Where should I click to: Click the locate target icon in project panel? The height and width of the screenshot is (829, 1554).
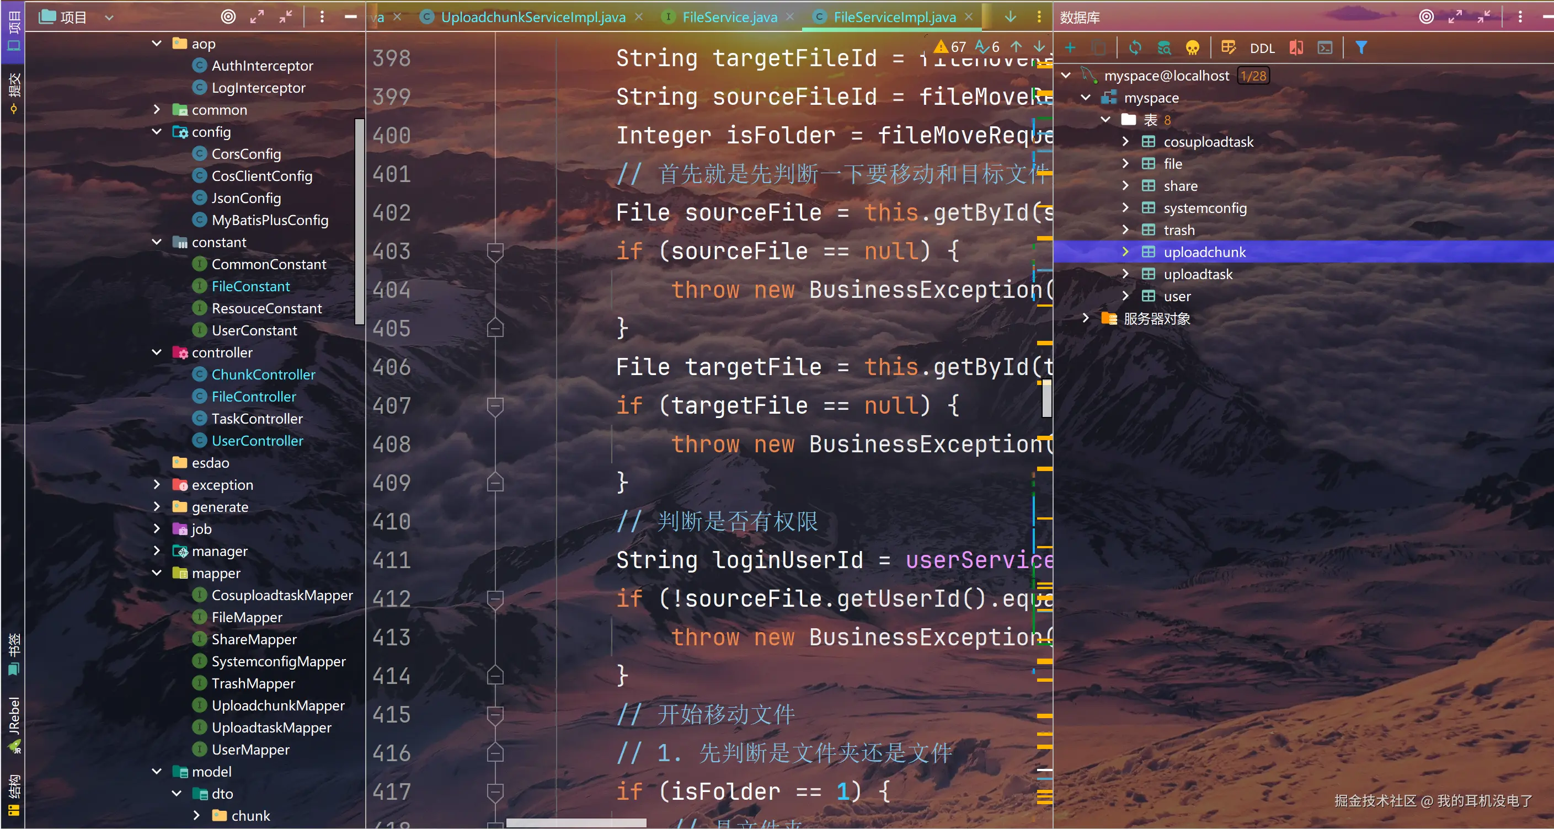point(228,17)
